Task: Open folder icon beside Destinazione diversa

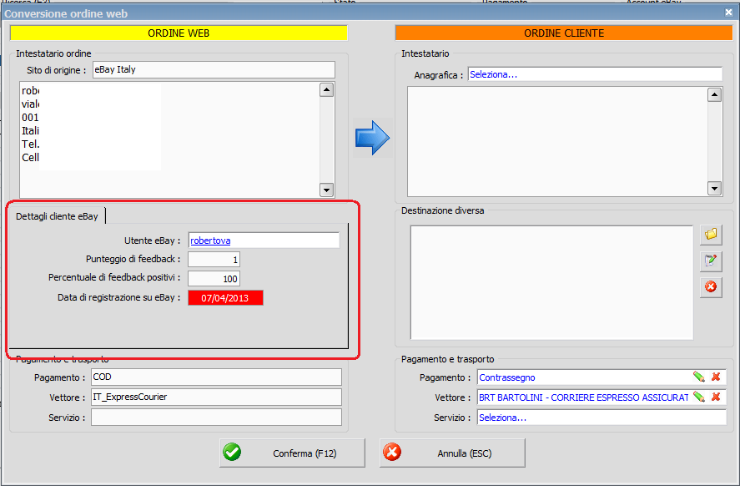Action: tap(711, 235)
